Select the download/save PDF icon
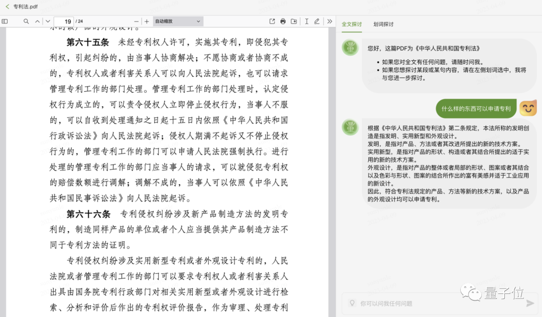 (294, 22)
